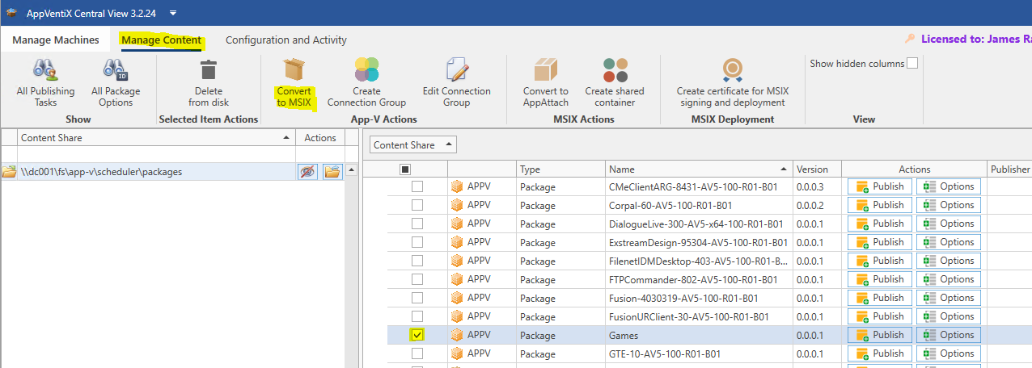Image resolution: width=1032 pixels, height=368 pixels.
Task: Click Edit Connection Group icon
Action: (x=456, y=70)
